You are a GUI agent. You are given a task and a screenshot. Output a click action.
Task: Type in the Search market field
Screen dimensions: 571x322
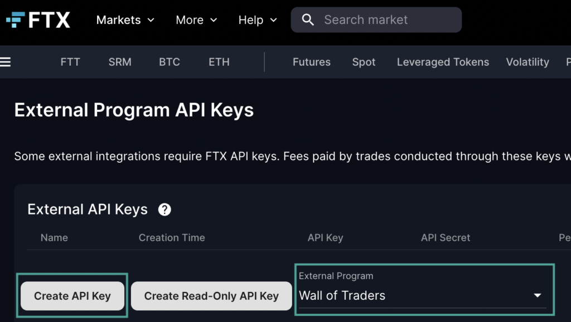click(385, 20)
